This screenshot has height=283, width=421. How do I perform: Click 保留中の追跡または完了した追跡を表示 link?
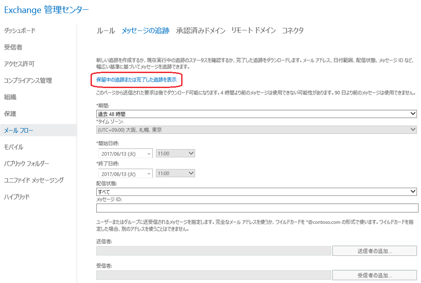pos(136,80)
